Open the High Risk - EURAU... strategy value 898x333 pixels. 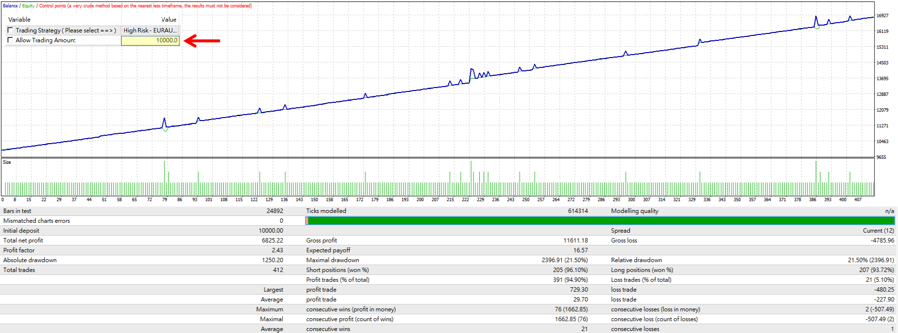coord(150,30)
